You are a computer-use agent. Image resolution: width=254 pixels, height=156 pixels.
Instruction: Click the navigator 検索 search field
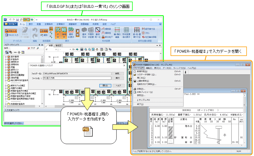[x=18, y=48]
